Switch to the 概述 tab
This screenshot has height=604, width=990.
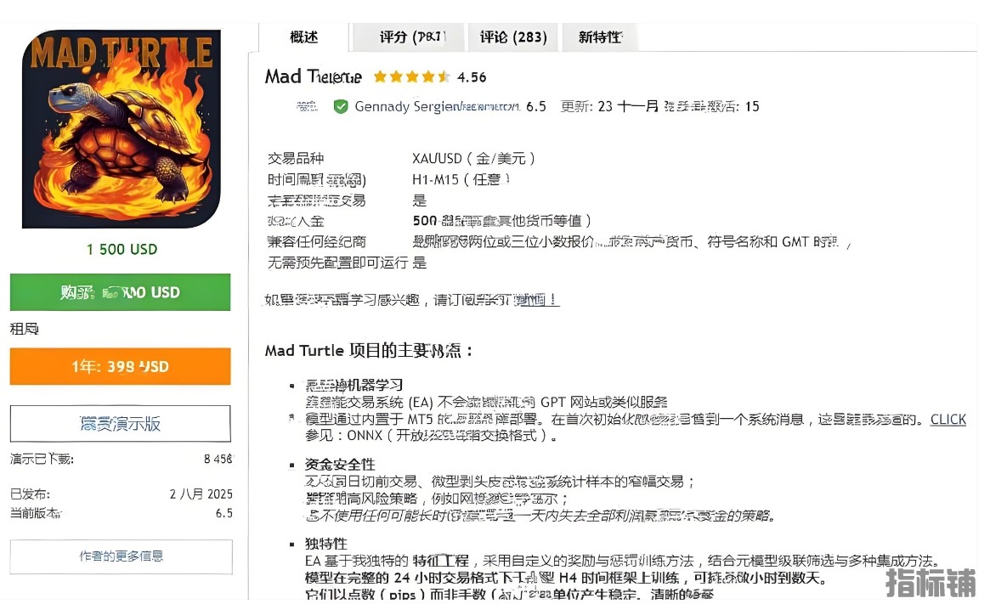(x=303, y=37)
